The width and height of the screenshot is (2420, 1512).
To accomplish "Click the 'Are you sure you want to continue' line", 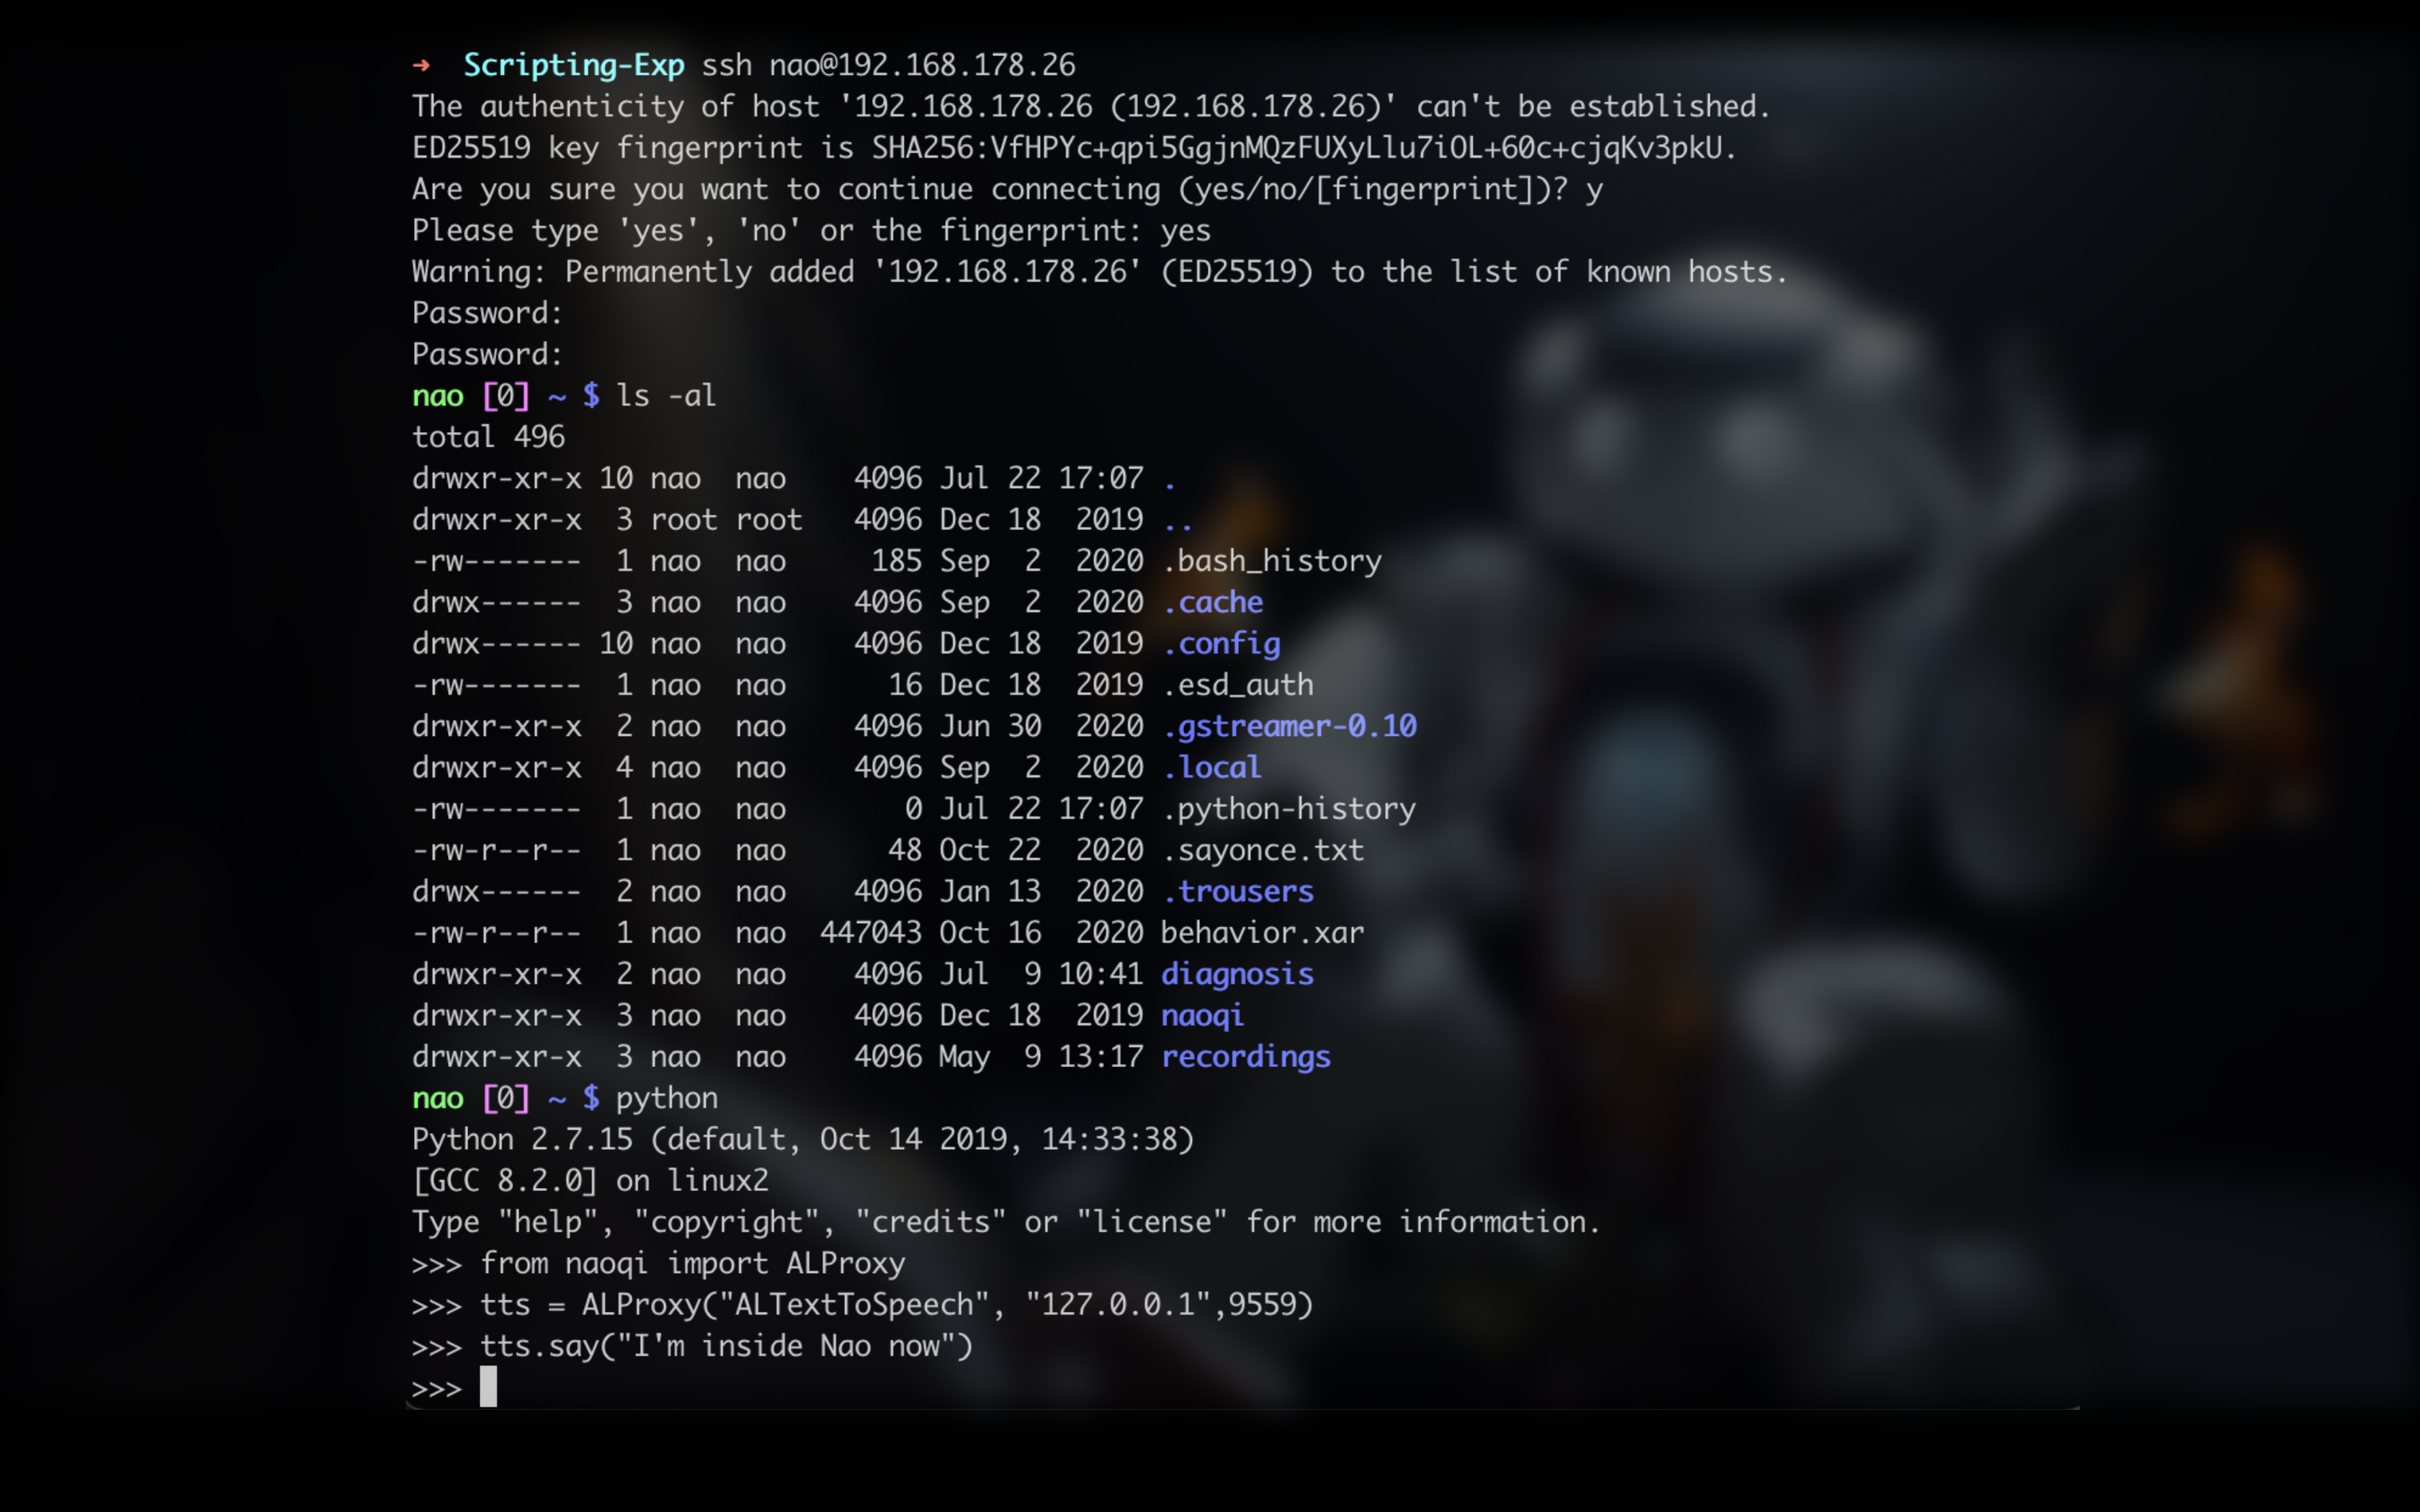I will [1007, 189].
